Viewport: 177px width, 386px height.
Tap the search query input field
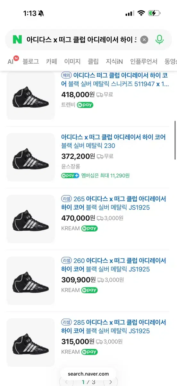point(82,40)
